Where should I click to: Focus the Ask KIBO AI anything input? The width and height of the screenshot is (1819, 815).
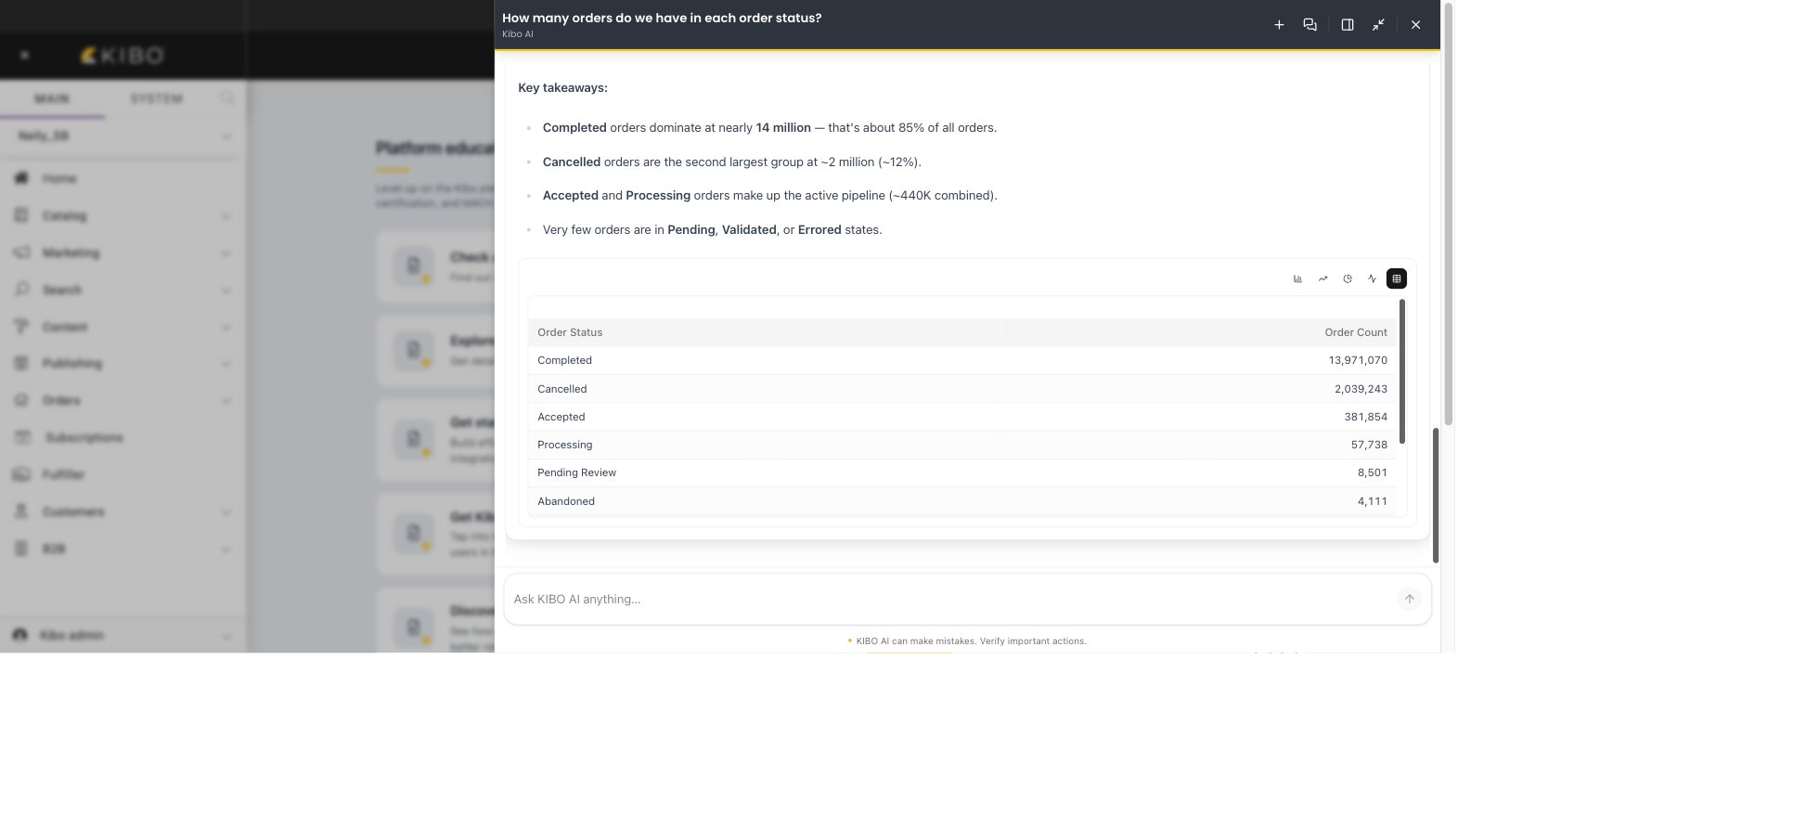(951, 599)
